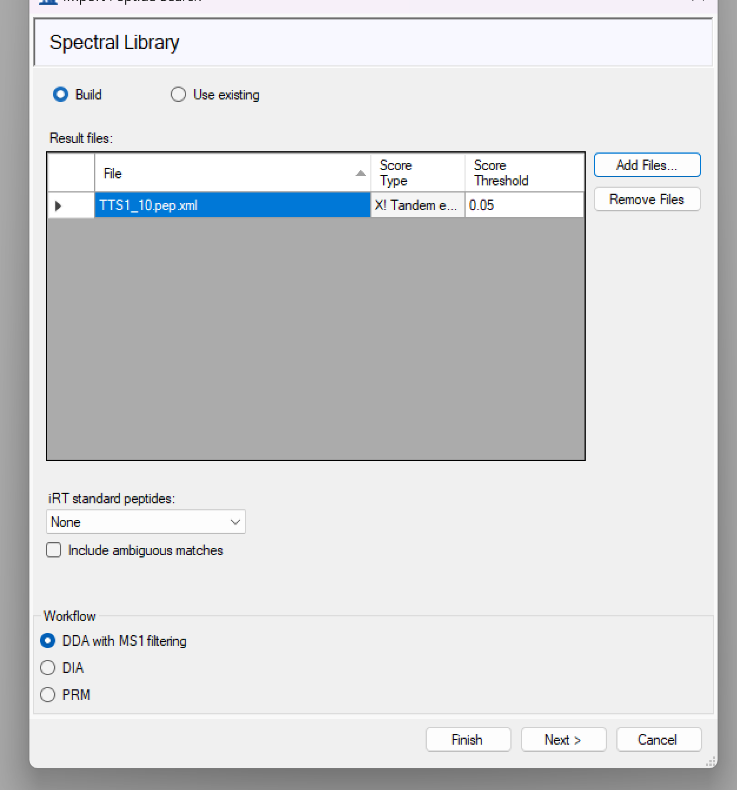Choose the DIA workflow option
Image resolution: width=737 pixels, height=790 pixels.
48,668
